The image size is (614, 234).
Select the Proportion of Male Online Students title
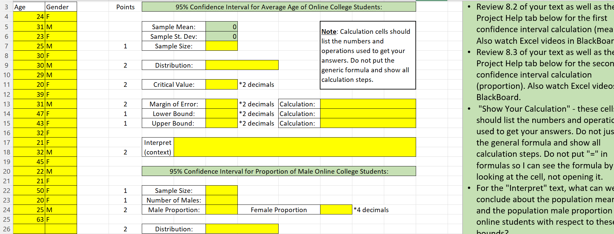point(279,171)
